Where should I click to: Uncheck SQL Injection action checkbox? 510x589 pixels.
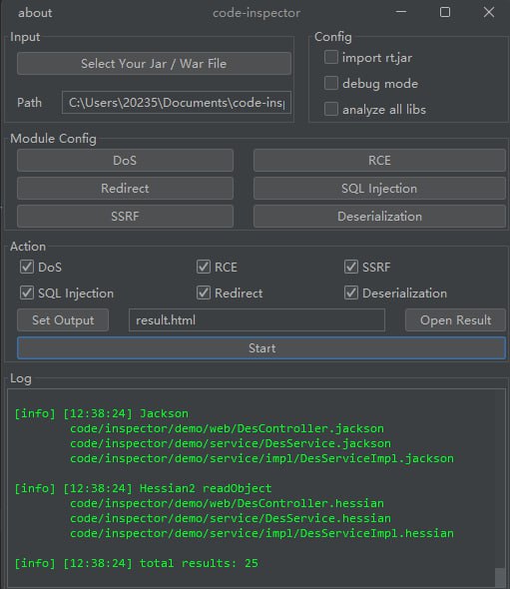(27, 293)
